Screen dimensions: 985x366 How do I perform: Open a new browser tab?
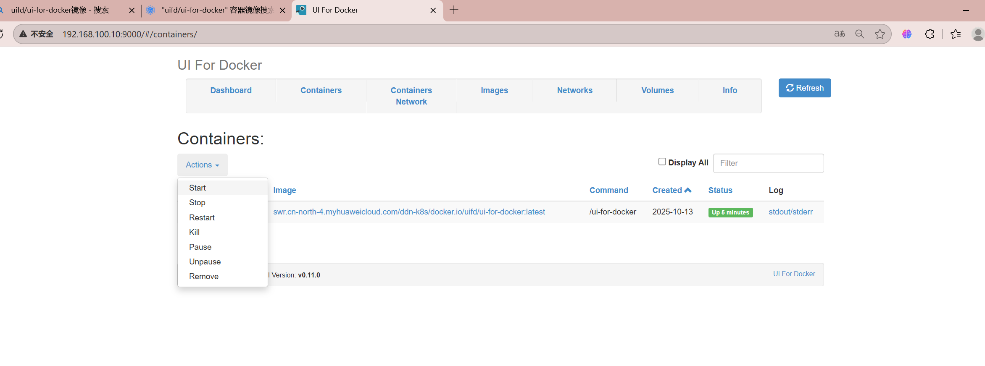click(454, 10)
